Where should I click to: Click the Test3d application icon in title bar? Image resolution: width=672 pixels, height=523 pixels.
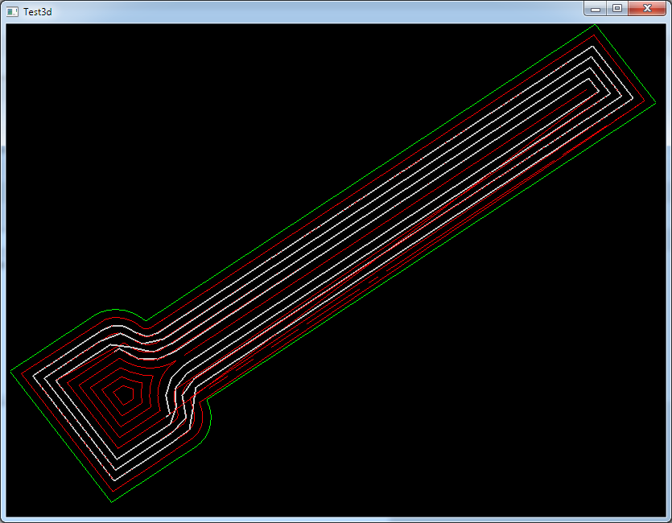click(x=12, y=11)
